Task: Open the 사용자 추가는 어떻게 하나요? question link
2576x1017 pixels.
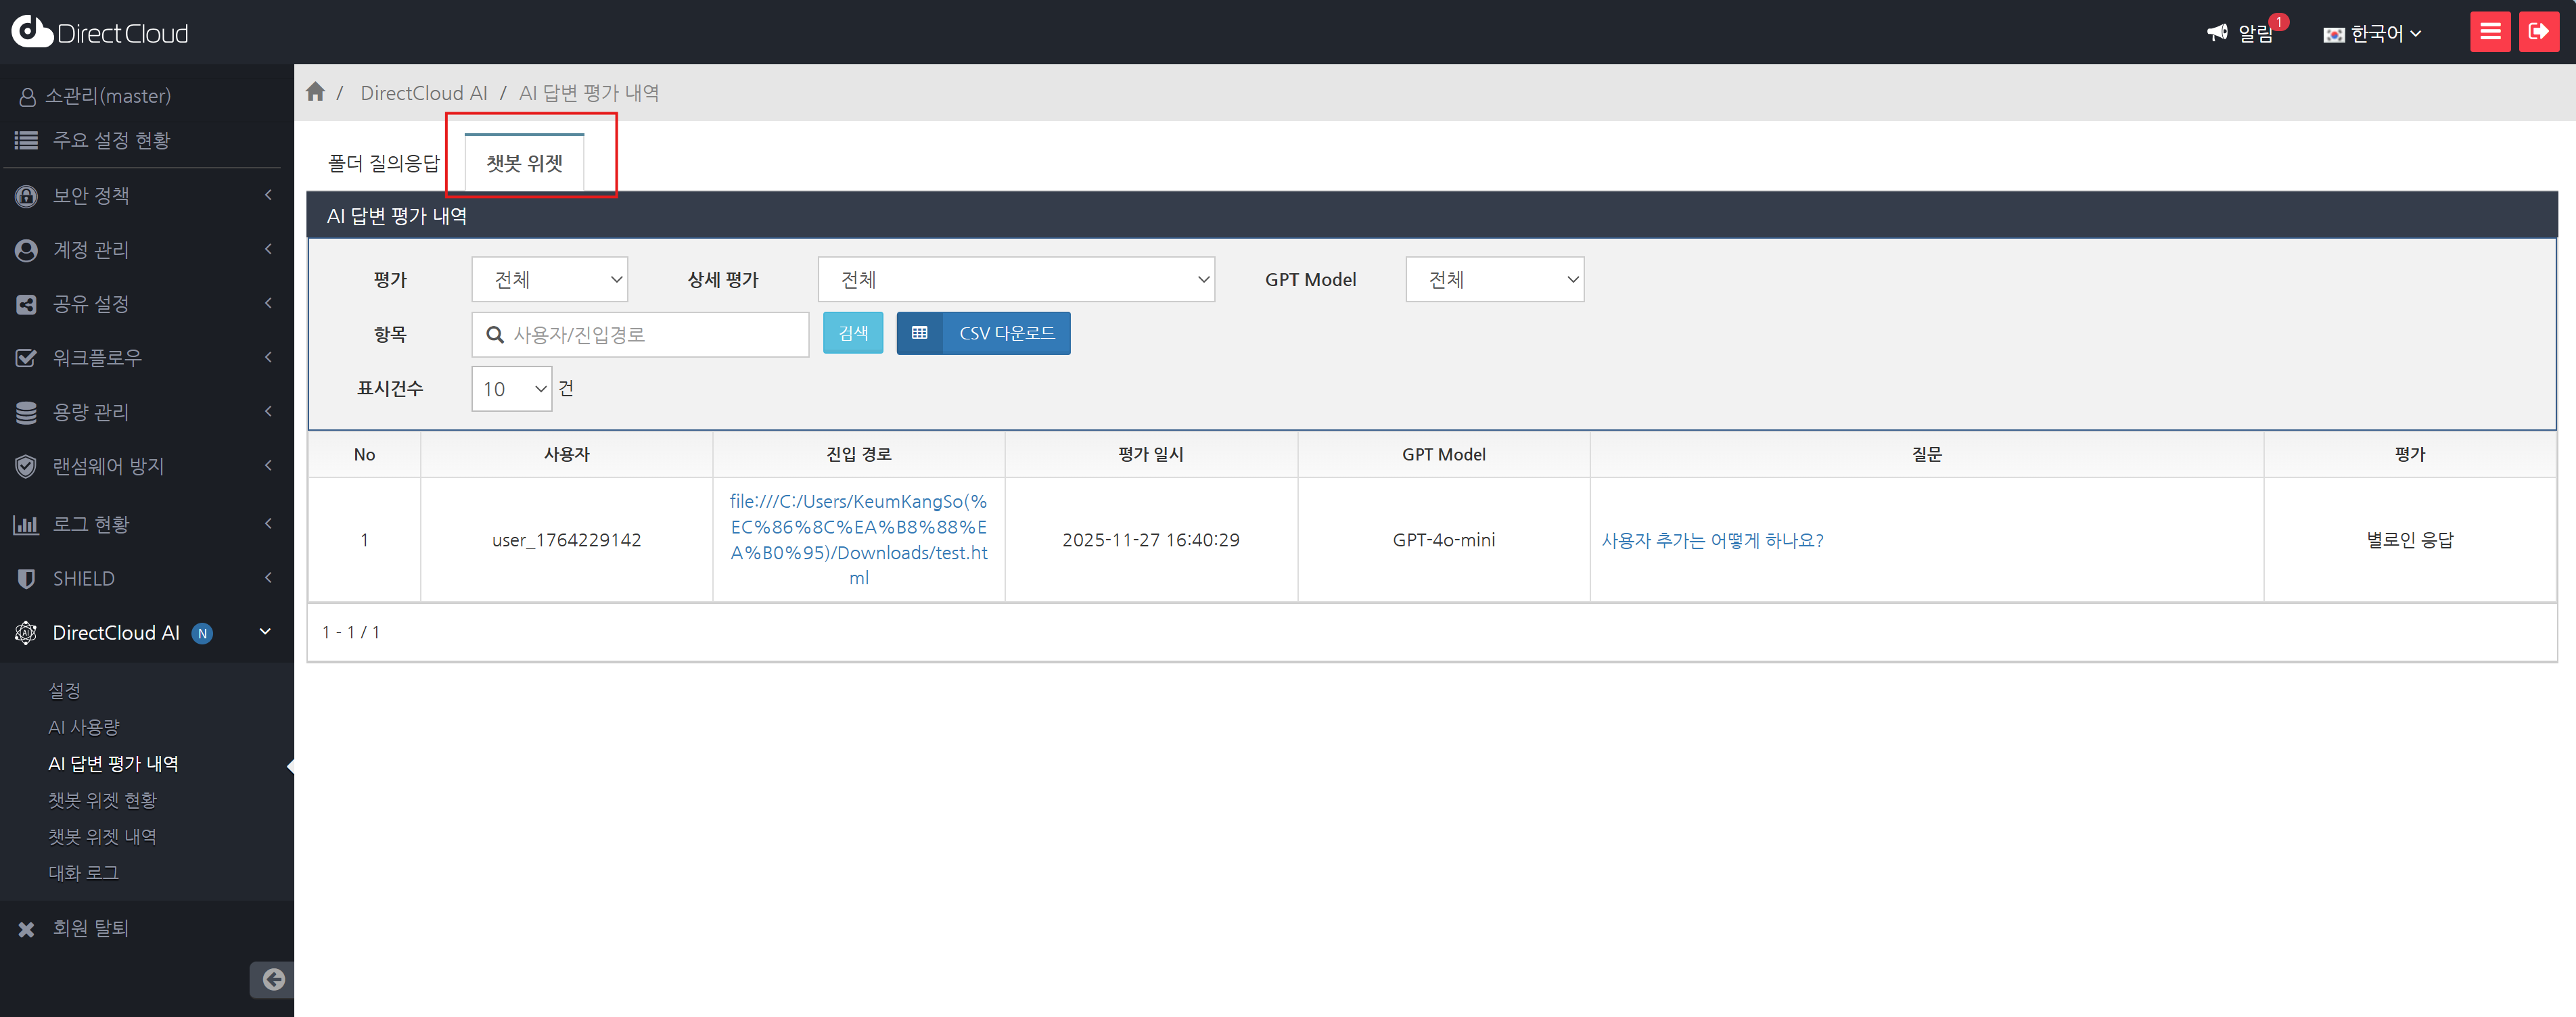Action: click(x=1712, y=540)
